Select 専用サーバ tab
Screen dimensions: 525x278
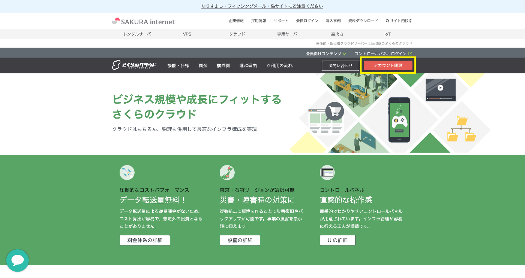coord(287,34)
